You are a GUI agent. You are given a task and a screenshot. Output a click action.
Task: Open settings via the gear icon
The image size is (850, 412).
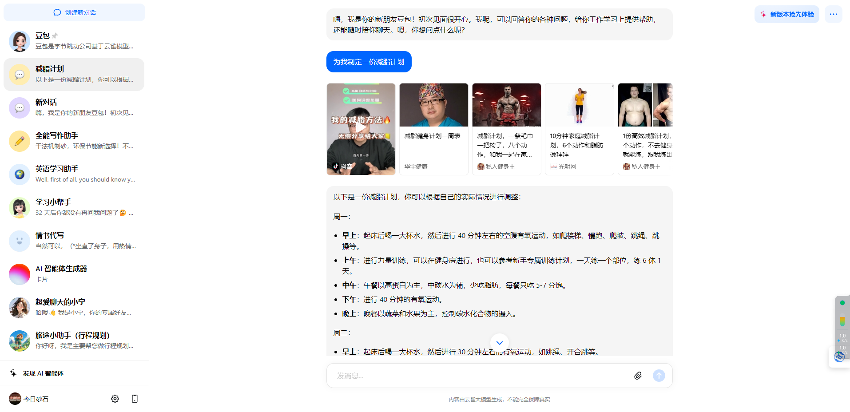(115, 399)
